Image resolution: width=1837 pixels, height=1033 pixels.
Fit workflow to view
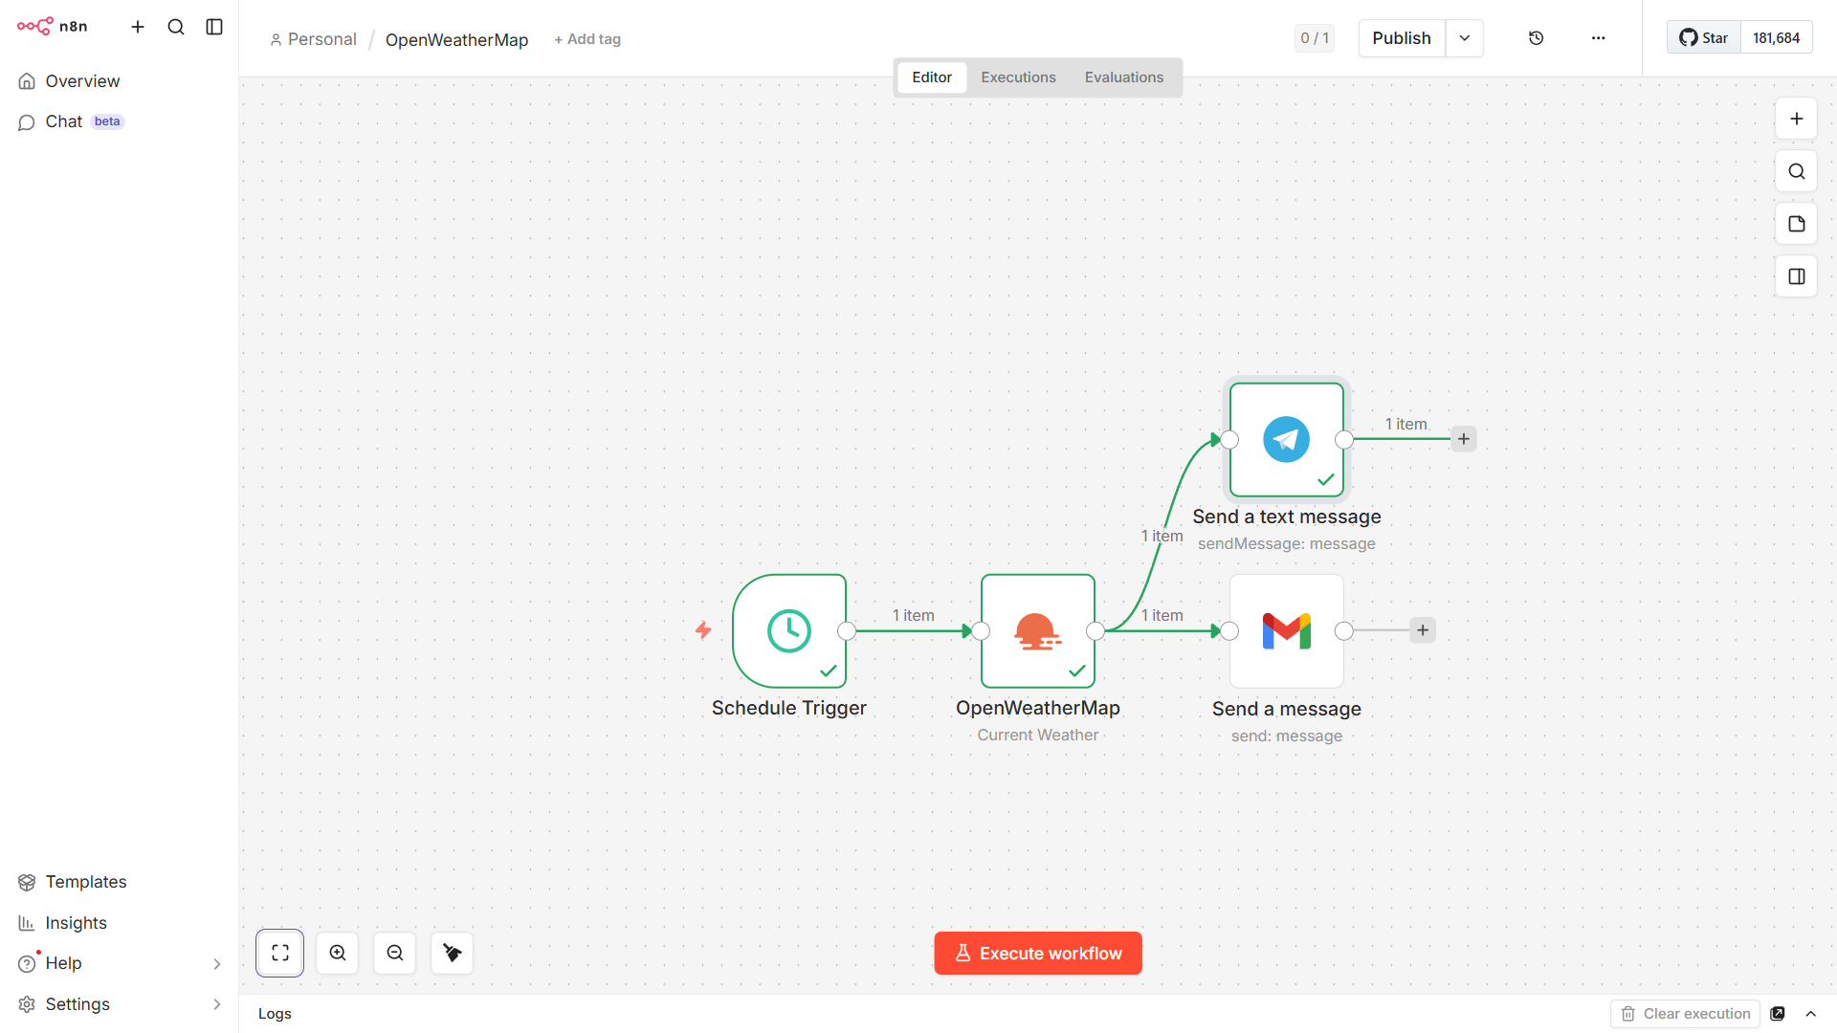(280, 953)
